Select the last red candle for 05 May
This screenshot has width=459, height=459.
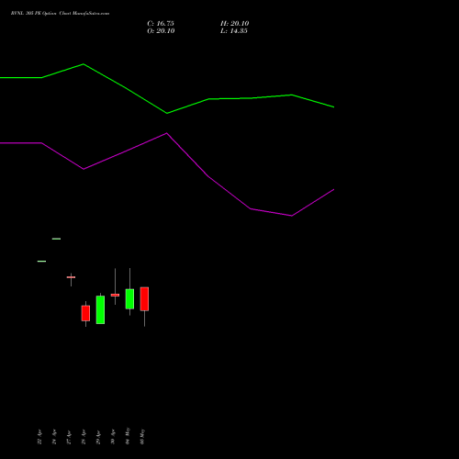(x=144, y=299)
